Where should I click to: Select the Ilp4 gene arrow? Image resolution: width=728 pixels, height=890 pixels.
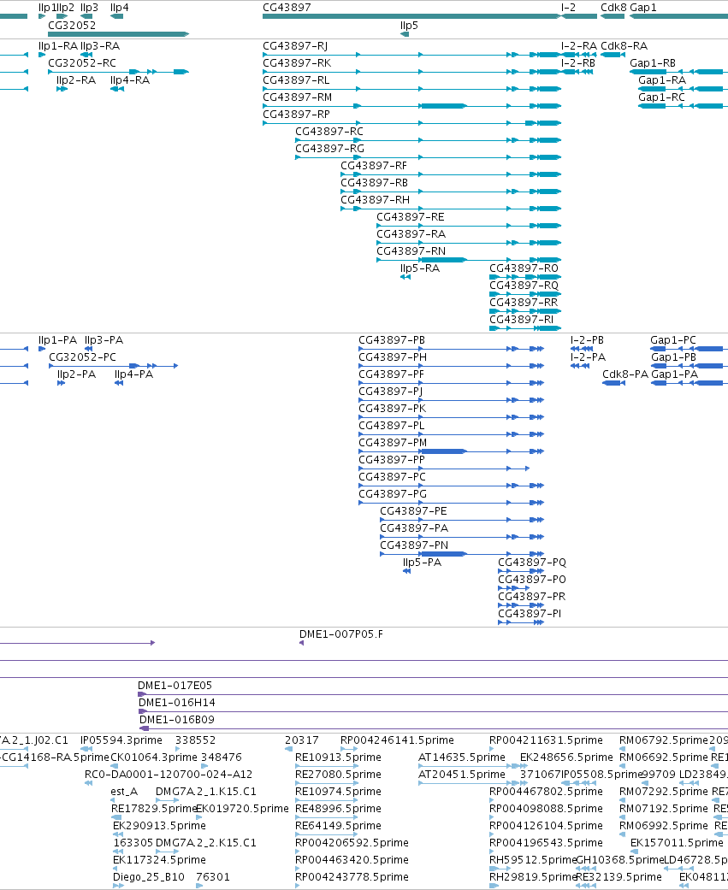[x=117, y=16]
